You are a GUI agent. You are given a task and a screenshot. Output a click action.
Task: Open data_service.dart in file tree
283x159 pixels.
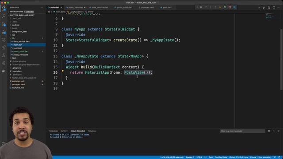click(x=21, y=42)
